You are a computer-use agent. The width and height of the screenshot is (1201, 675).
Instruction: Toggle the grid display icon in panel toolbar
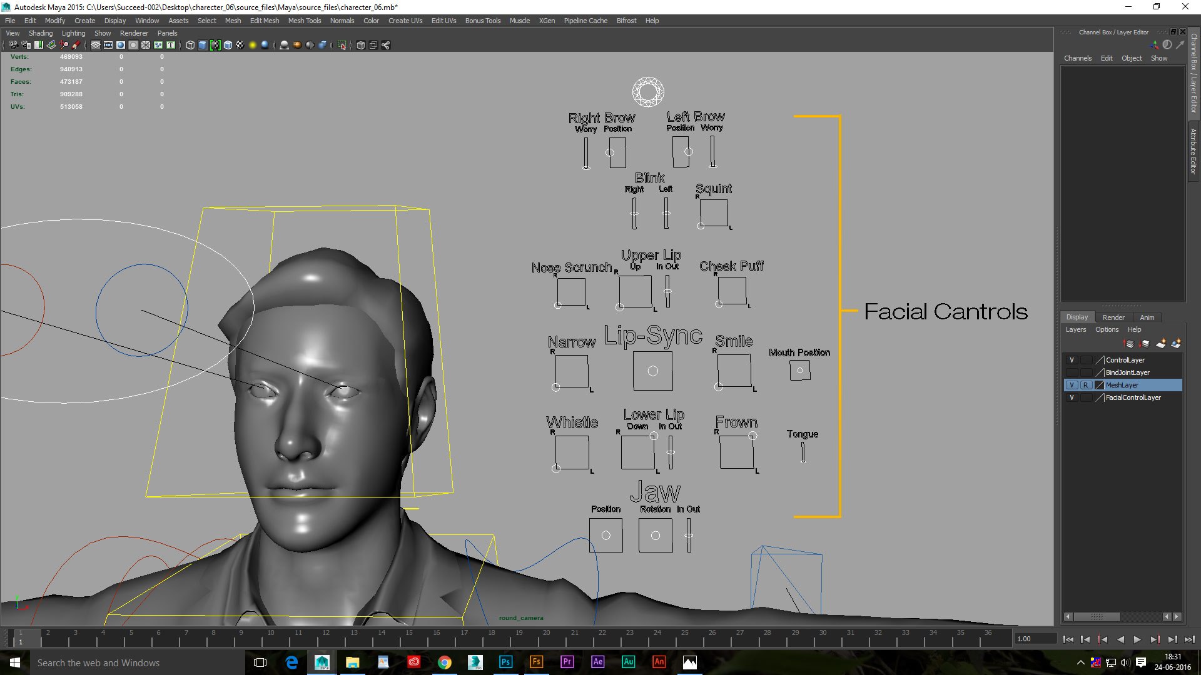96,45
